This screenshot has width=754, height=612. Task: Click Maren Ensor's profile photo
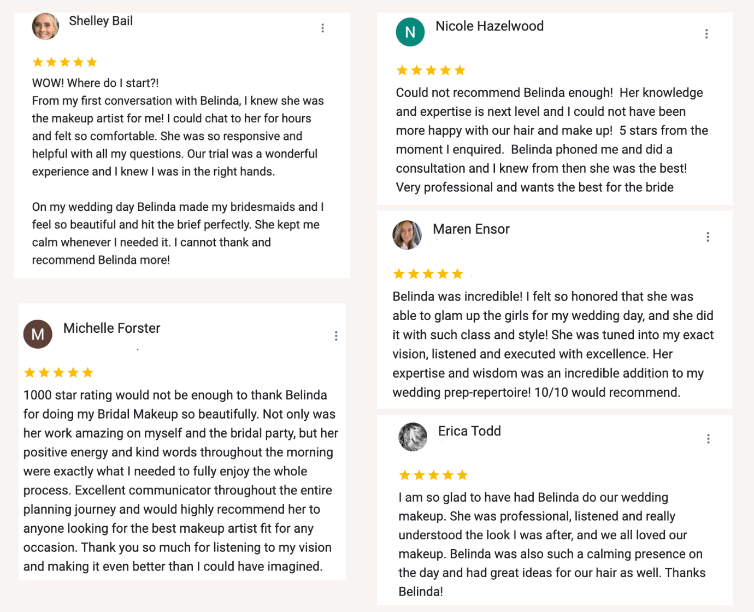[x=407, y=235]
